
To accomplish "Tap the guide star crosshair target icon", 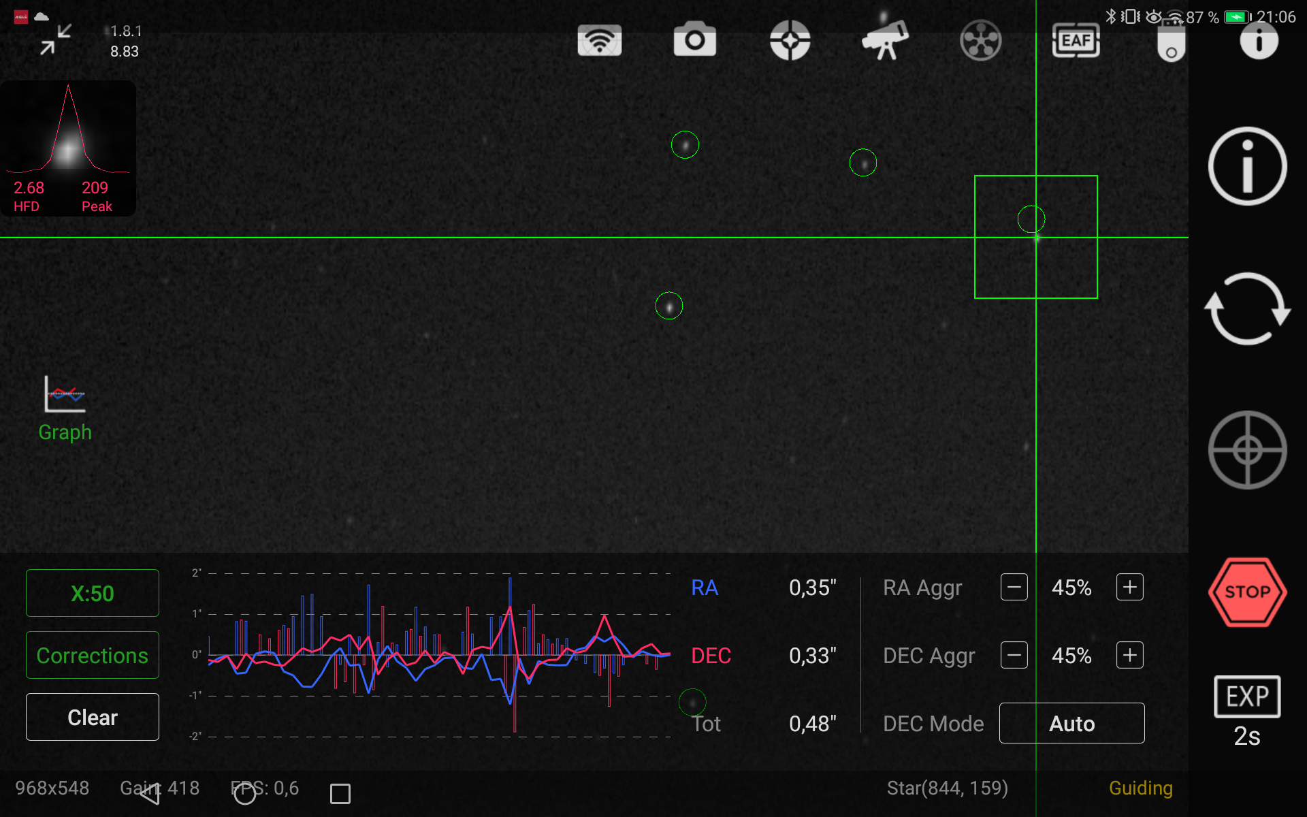I will click(x=1247, y=450).
